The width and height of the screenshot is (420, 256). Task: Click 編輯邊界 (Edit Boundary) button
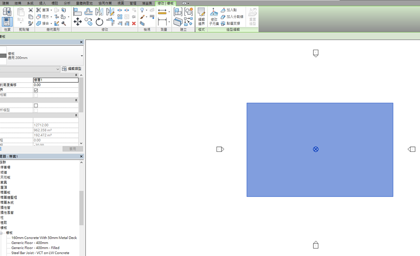coord(201,16)
